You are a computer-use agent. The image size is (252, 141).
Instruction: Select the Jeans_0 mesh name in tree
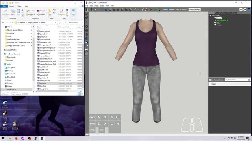[x=219, y=18]
